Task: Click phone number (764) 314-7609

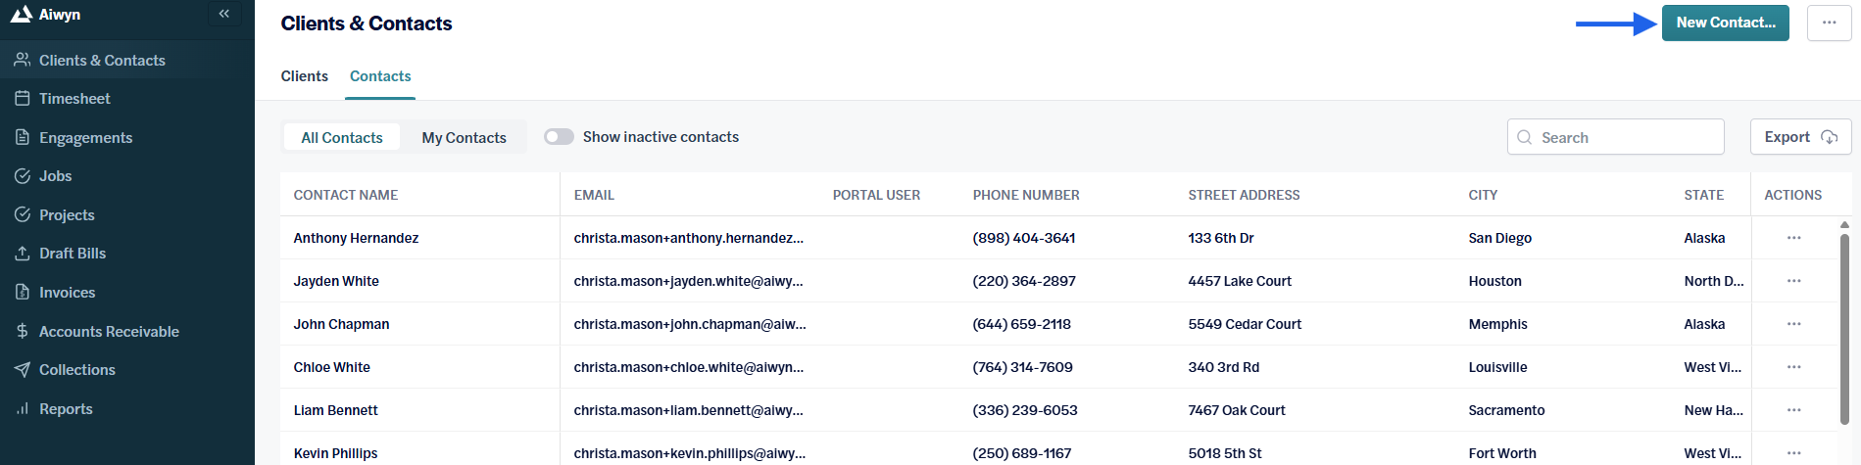Action: [1023, 367]
